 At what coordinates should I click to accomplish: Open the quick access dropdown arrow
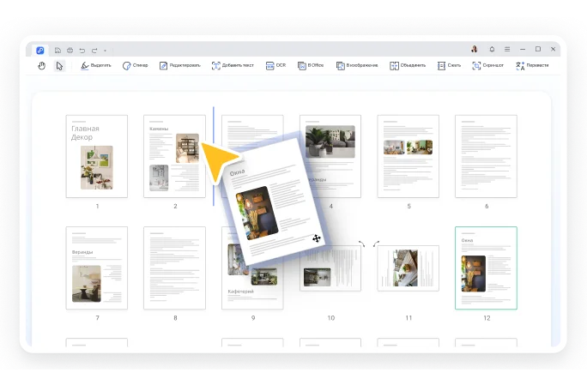click(106, 51)
